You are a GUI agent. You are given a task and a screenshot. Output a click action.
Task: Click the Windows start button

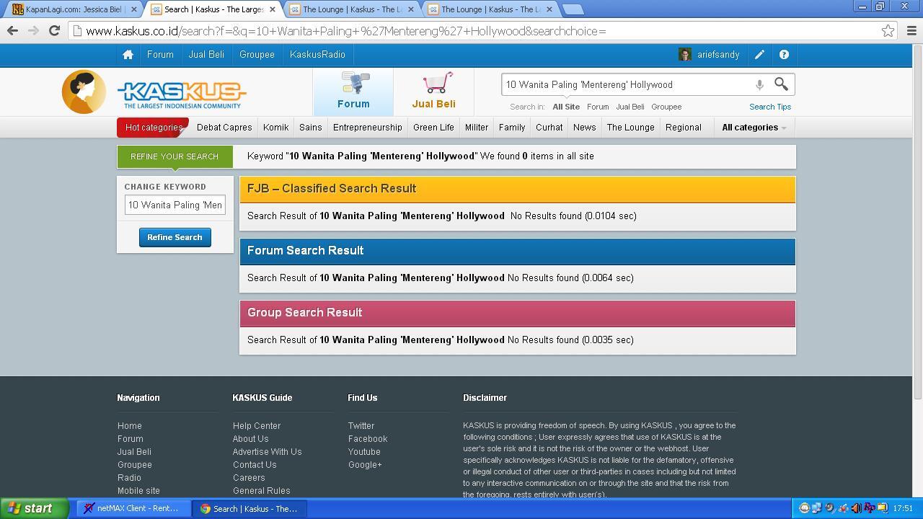tap(34, 508)
